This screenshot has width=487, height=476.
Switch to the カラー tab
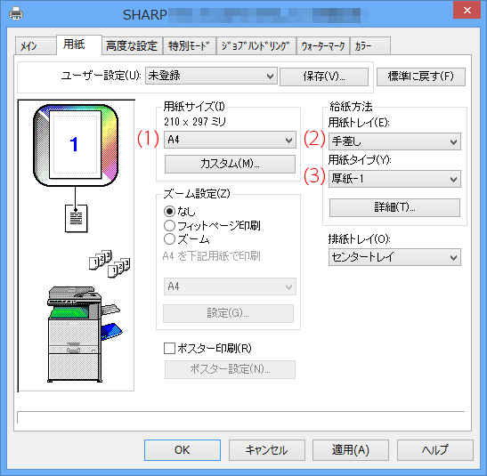370,46
